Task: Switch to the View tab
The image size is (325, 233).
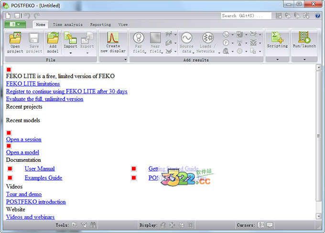Action: pos(123,24)
